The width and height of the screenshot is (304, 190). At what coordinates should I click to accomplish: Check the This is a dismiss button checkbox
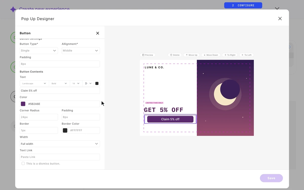pos(23,164)
